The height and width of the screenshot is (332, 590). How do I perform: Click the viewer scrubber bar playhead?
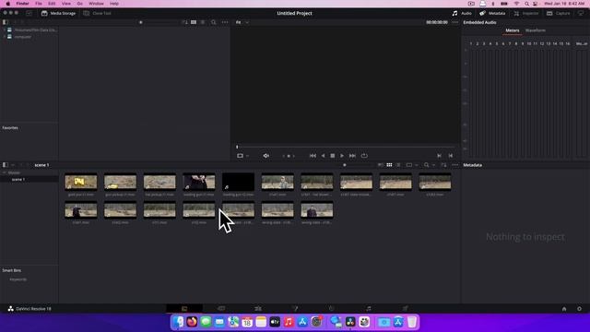point(237,147)
